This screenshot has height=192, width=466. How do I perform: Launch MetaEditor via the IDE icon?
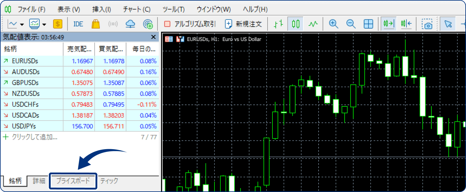(x=78, y=24)
